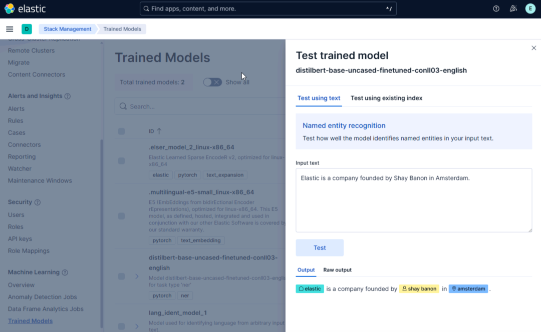
Task: Click the Security section help icon
Action: 38,202
